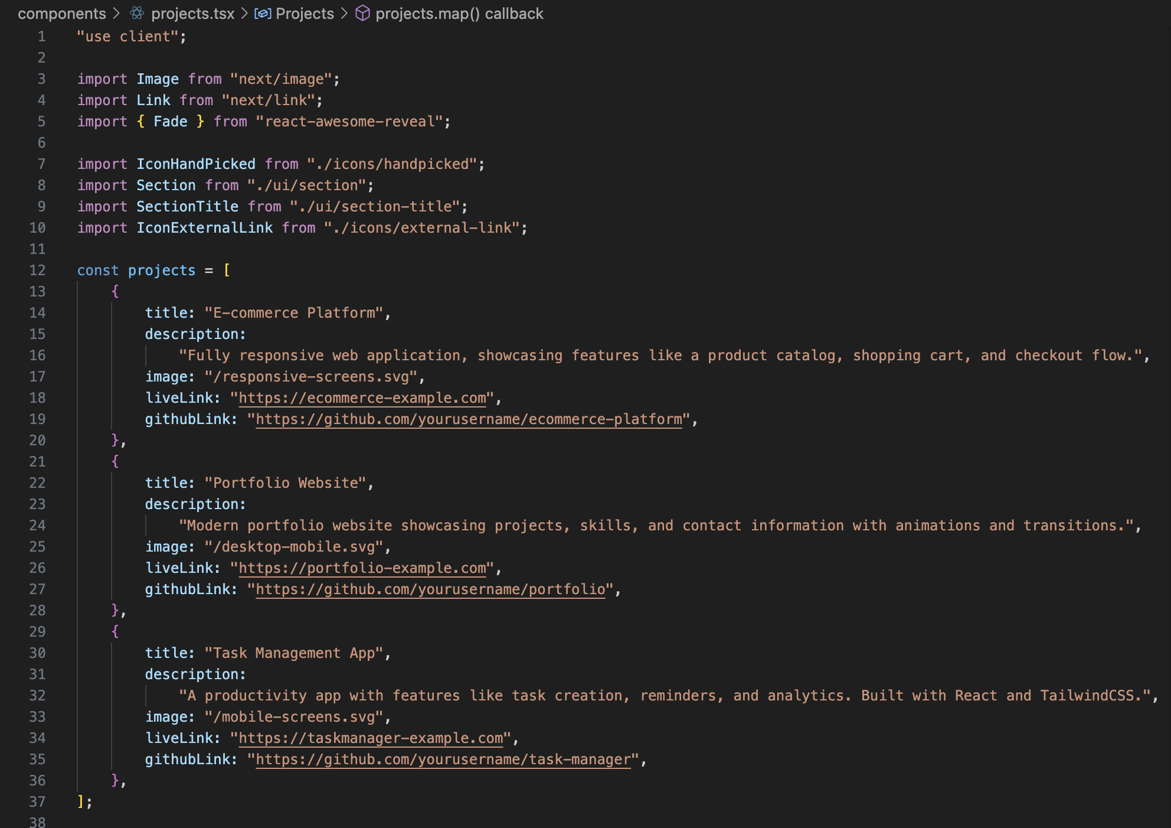Open the components breadcrumb folder
The width and height of the screenshot is (1171, 828).
point(61,14)
